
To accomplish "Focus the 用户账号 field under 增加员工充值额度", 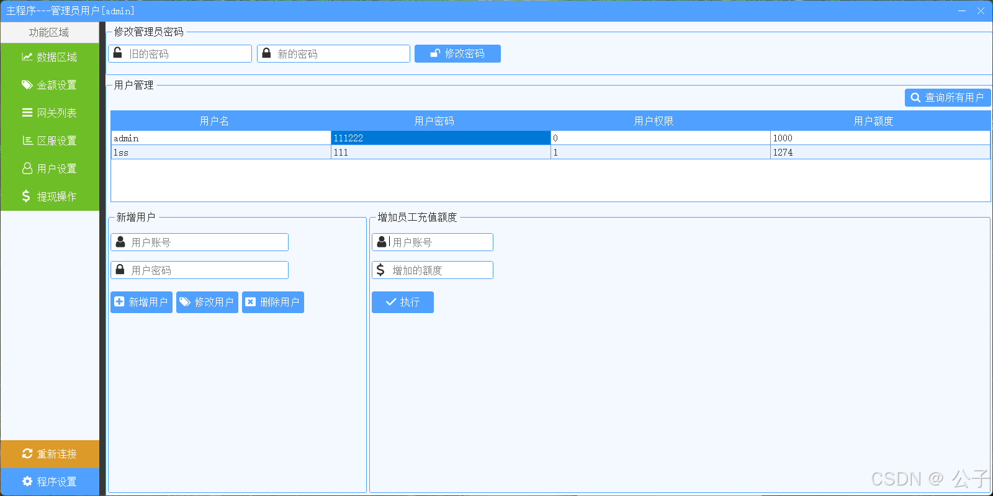I will tap(433, 242).
